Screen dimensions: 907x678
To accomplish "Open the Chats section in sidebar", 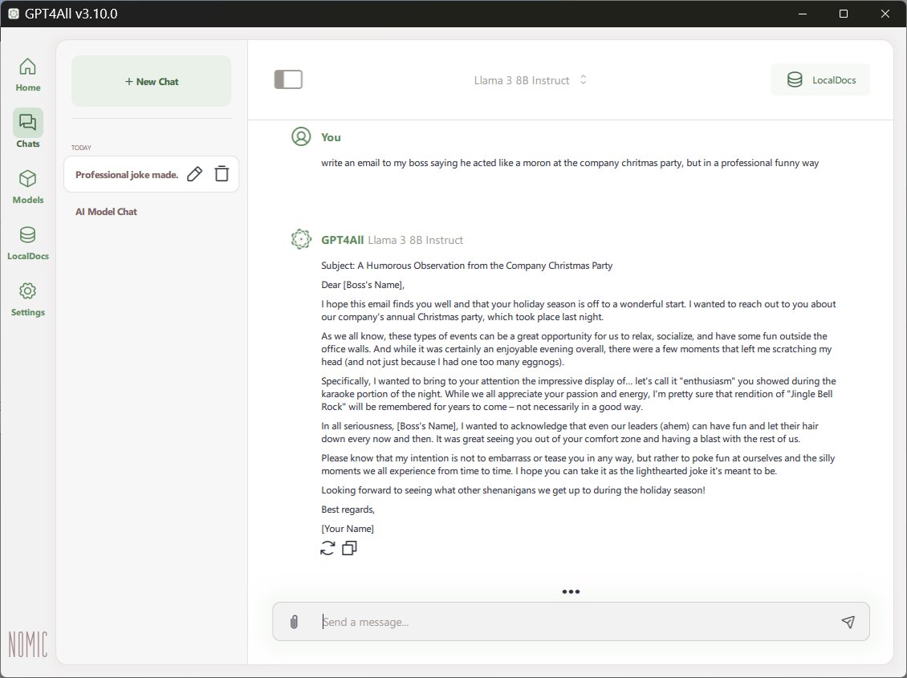I will [x=28, y=128].
